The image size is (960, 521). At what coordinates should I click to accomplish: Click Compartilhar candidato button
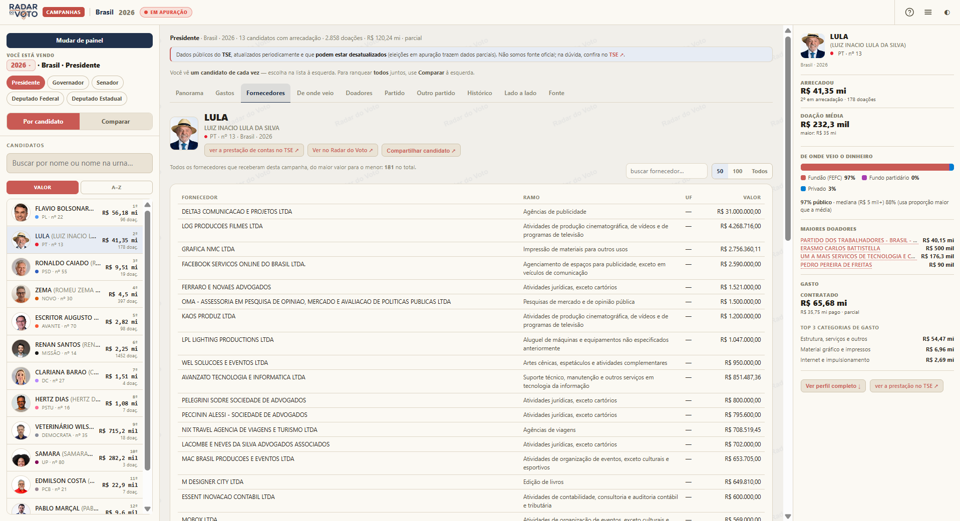click(421, 150)
